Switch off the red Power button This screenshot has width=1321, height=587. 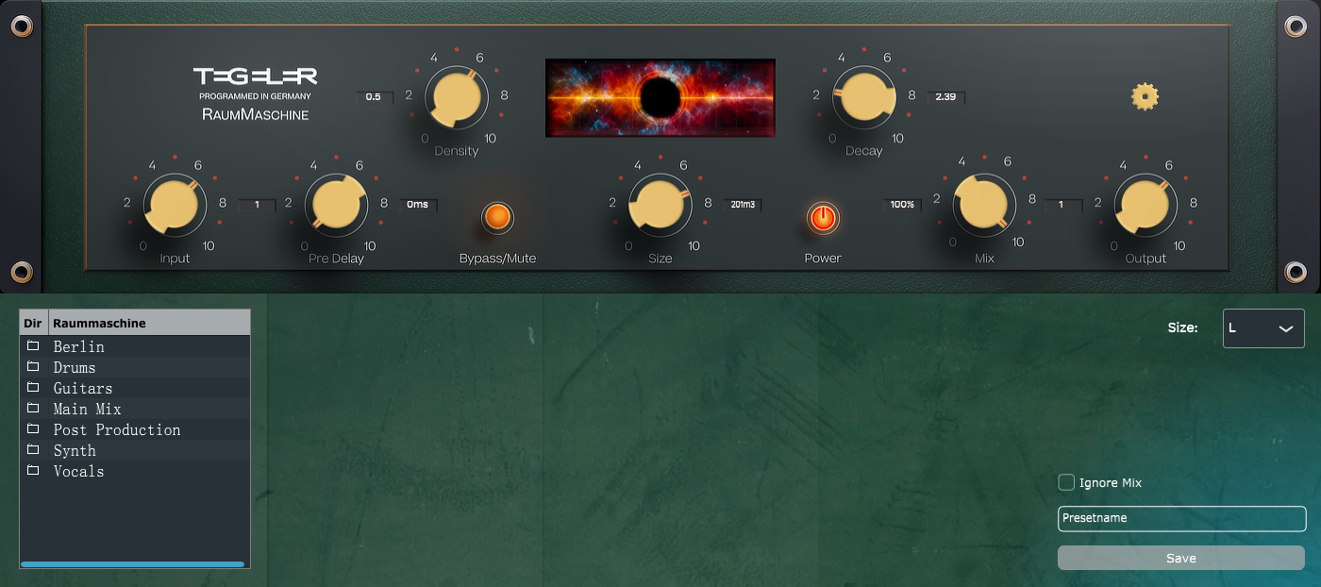click(823, 217)
